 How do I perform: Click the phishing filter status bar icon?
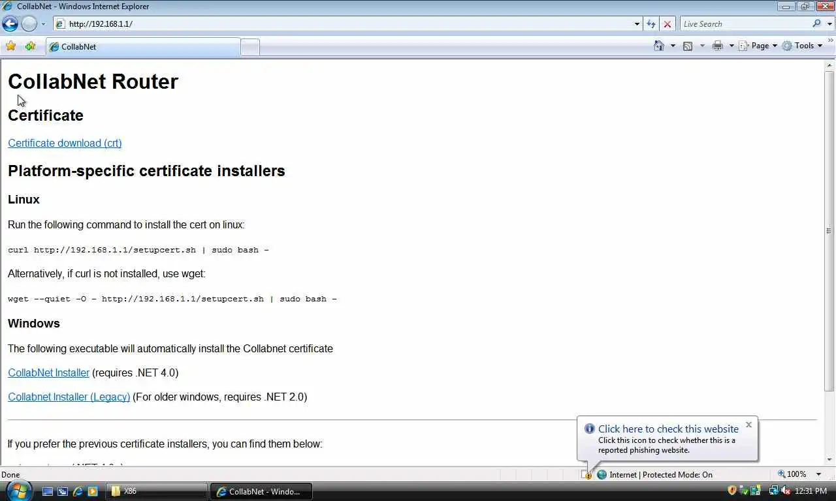(x=586, y=475)
